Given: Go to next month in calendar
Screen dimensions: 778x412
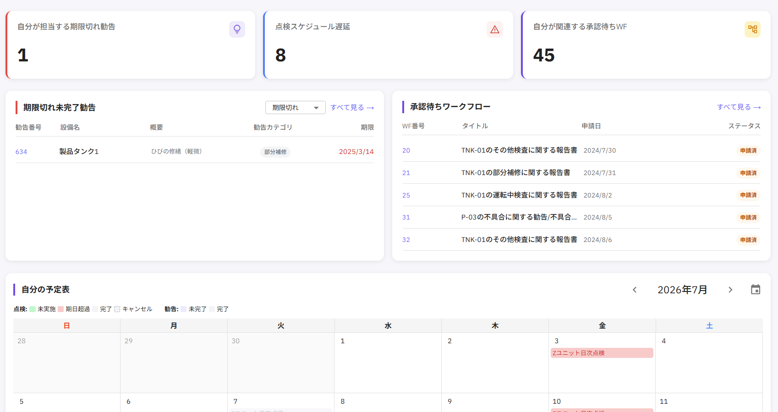Looking at the screenshot, I should [730, 290].
